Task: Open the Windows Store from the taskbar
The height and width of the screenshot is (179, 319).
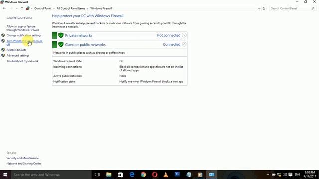Action: tap(120, 175)
